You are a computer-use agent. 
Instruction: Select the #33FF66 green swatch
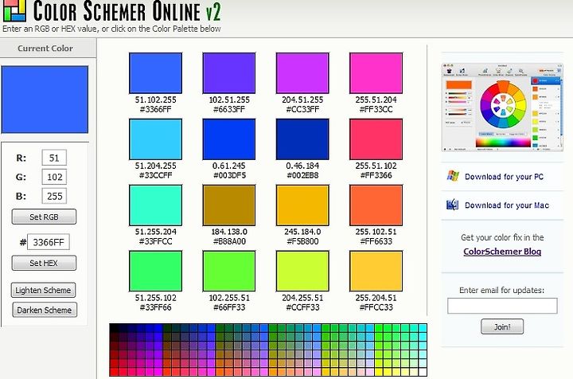coord(156,272)
